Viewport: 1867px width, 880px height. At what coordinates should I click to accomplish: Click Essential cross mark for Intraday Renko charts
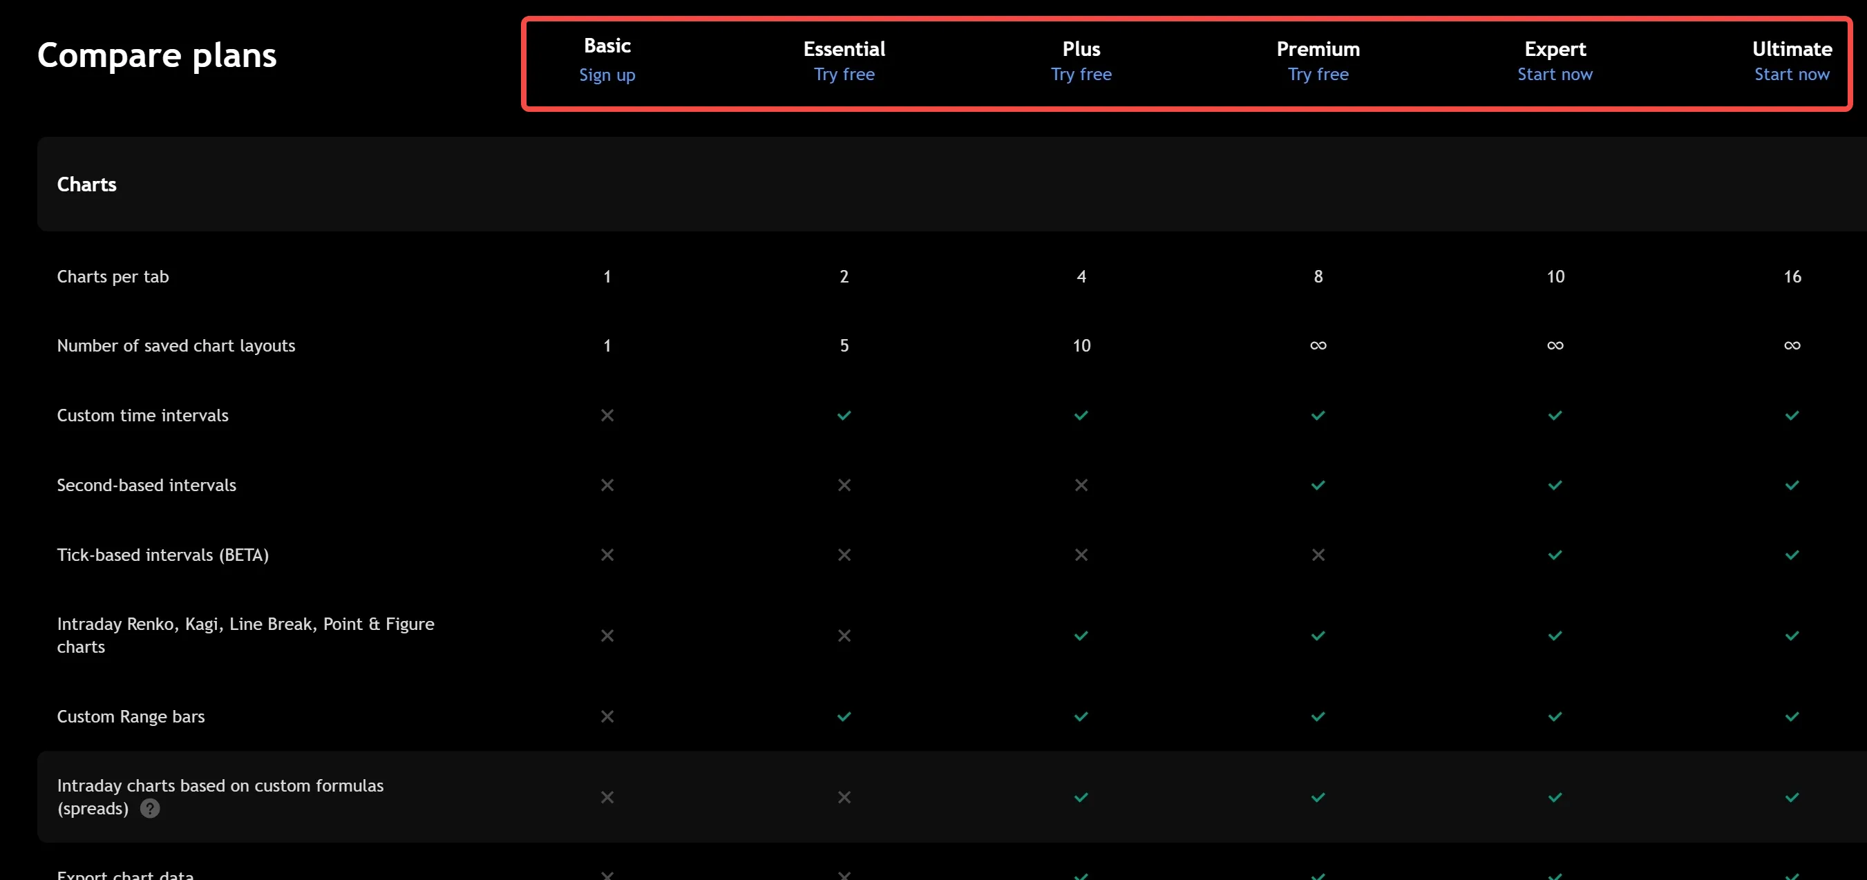[x=844, y=635]
